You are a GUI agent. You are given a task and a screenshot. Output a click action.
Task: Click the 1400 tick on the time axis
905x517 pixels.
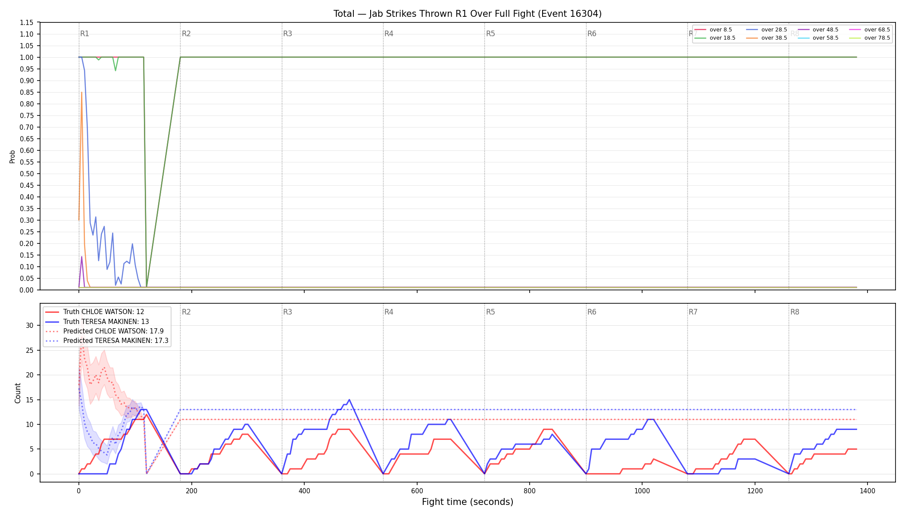[868, 490]
